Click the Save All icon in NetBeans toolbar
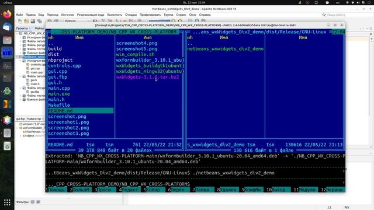This screenshot has width=374, height=210. click(39, 21)
